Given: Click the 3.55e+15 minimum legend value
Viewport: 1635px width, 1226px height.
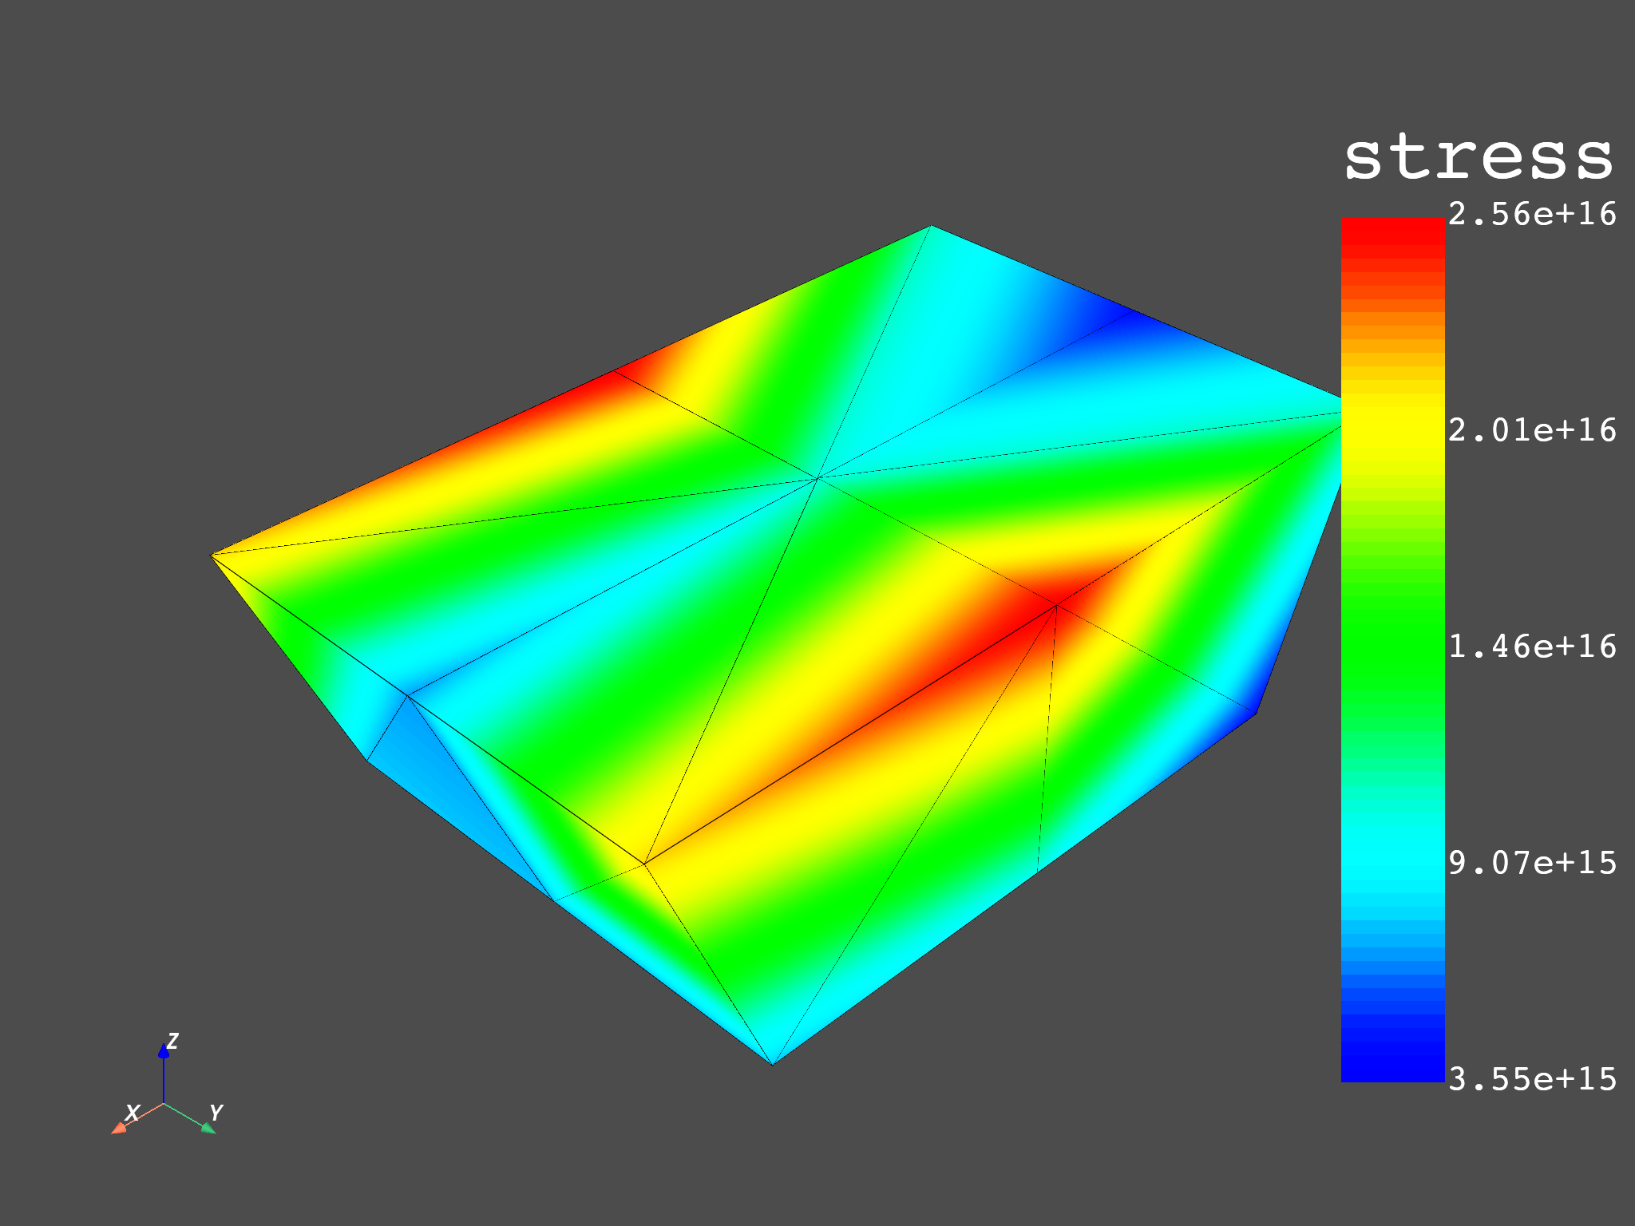Looking at the screenshot, I should coord(1532,1080).
